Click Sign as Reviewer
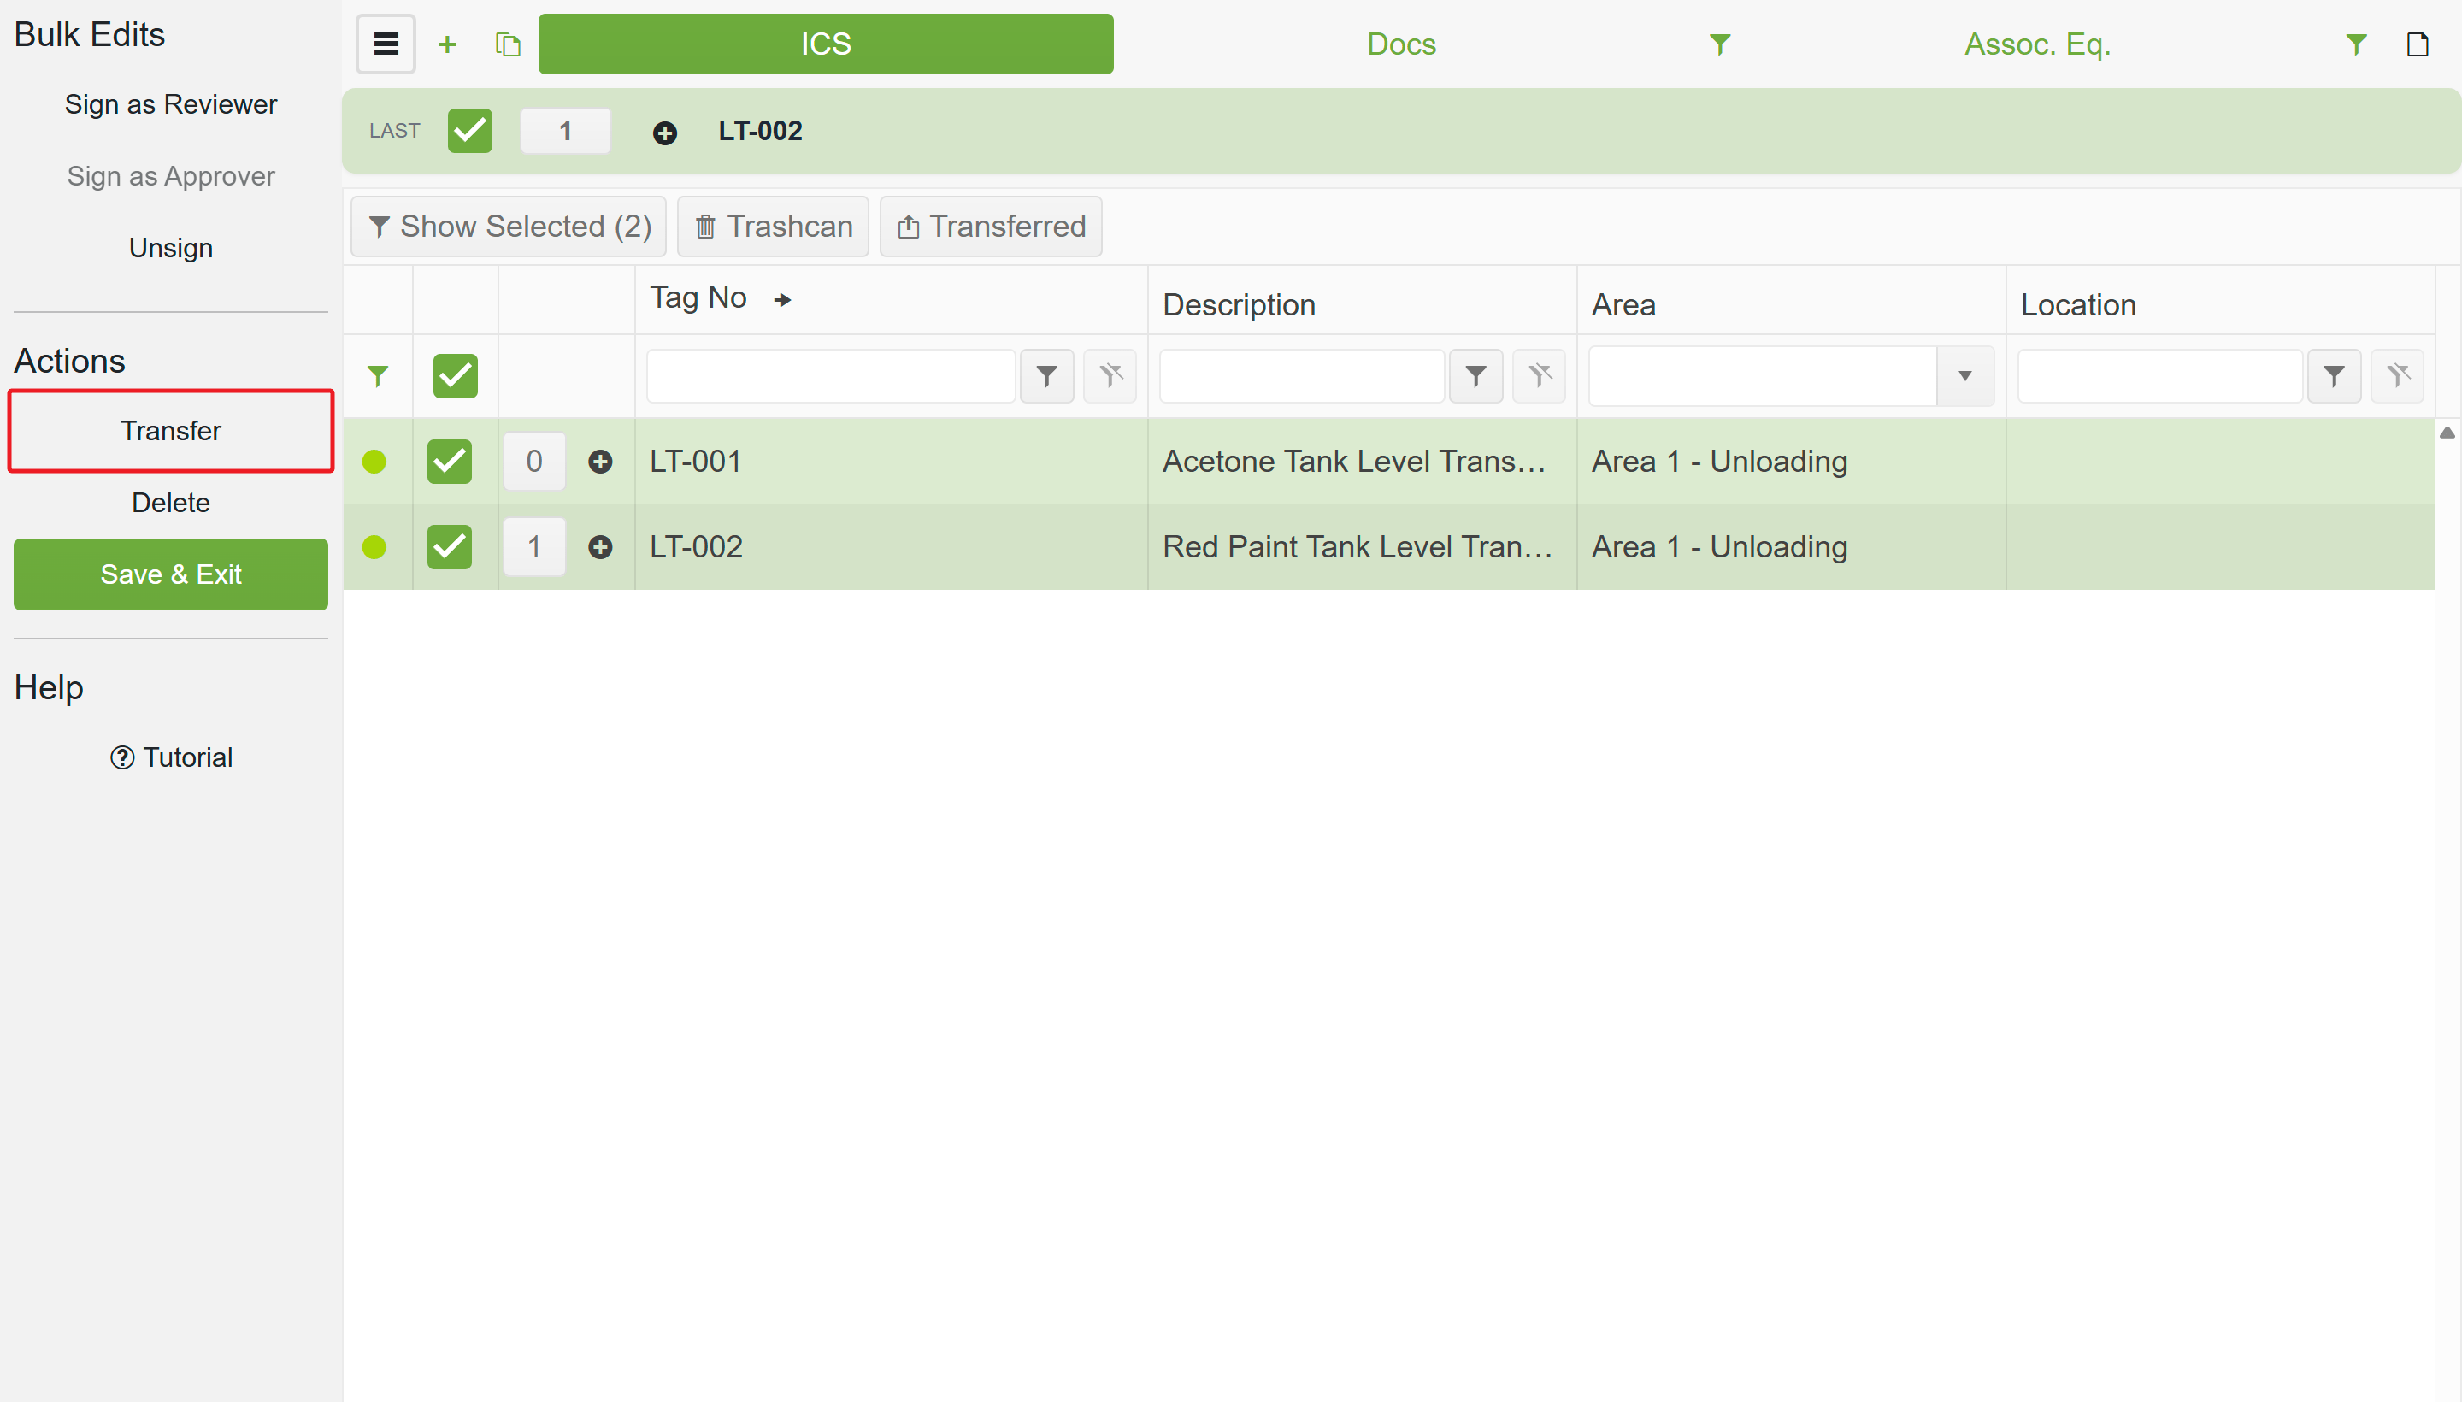The width and height of the screenshot is (2462, 1402). pyautogui.click(x=170, y=104)
